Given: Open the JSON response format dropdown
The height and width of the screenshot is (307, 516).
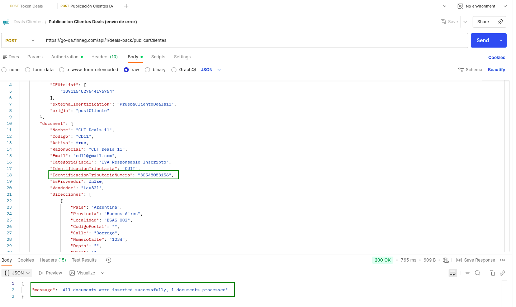Looking at the screenshot, I should point(17,273).
